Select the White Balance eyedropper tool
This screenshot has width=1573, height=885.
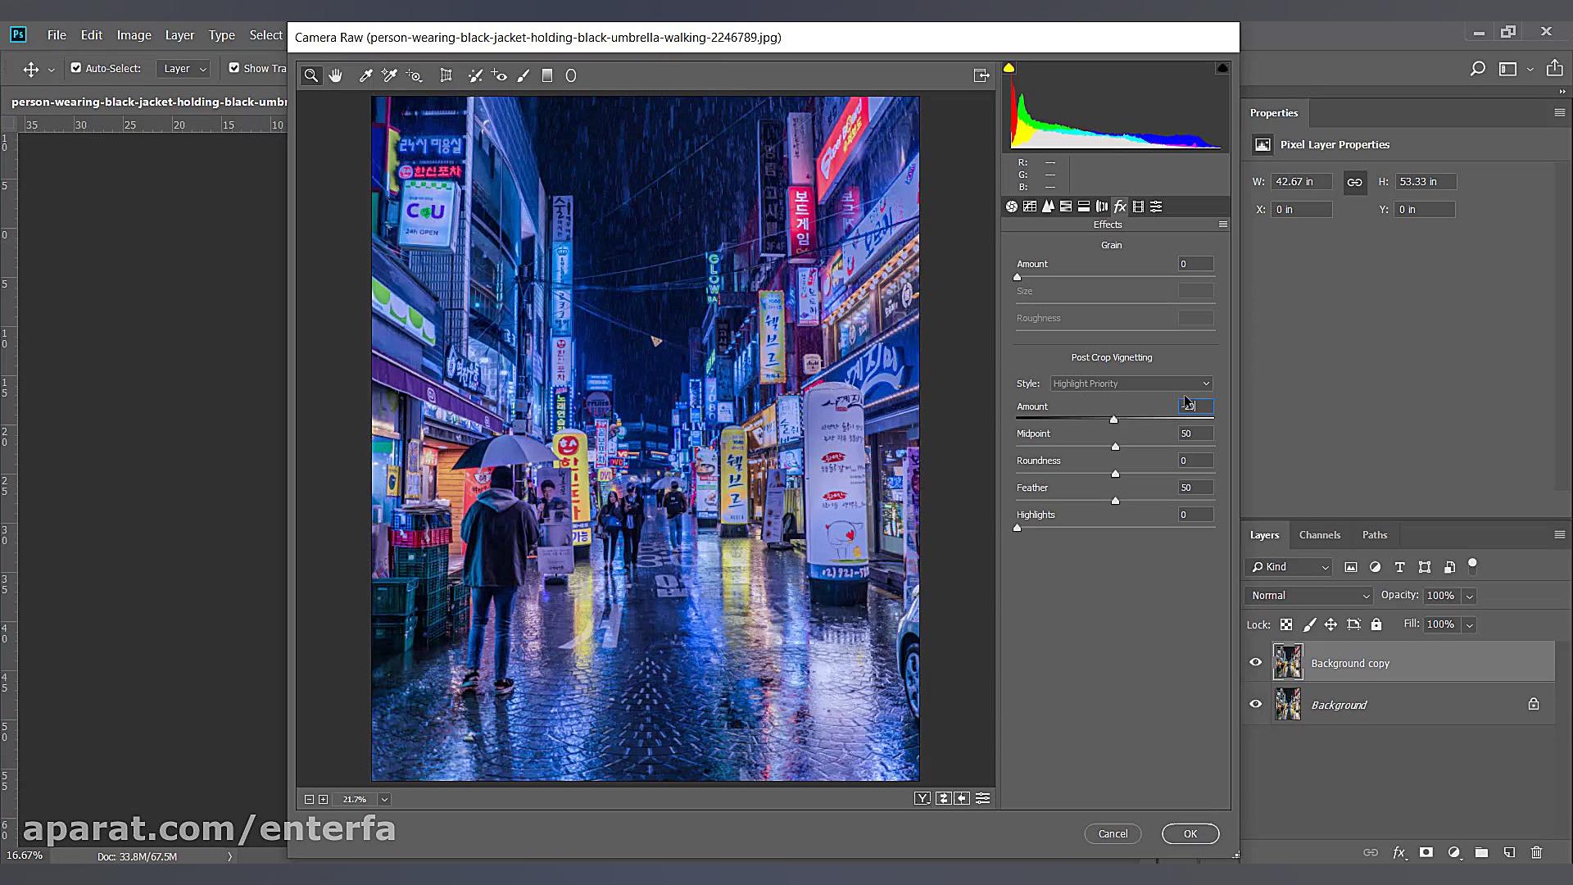point(366,75)
